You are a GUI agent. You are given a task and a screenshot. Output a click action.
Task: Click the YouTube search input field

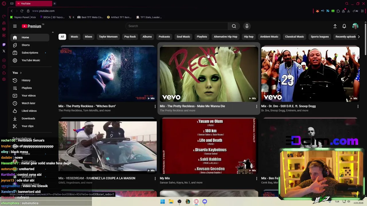(x=177, y=26)
